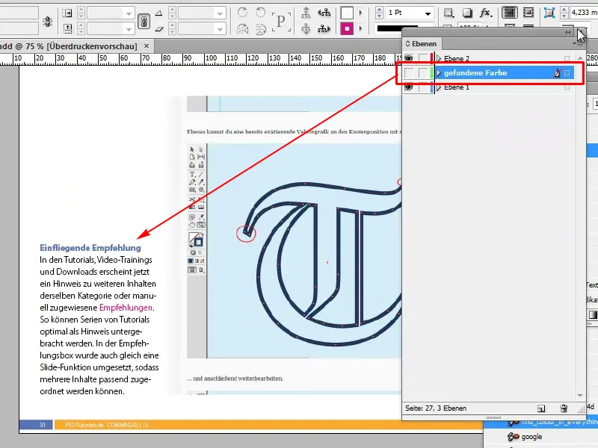Click the constrain proportions chain-link icon
598x448 pixels.
[x=144, y=21]
